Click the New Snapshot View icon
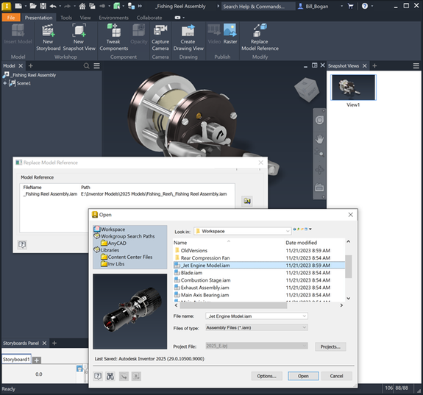This screenshot has height=395, width=423. click(79, 30)
